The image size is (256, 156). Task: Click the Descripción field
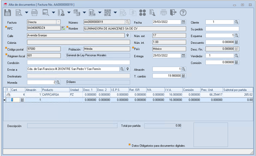(72, 126)
